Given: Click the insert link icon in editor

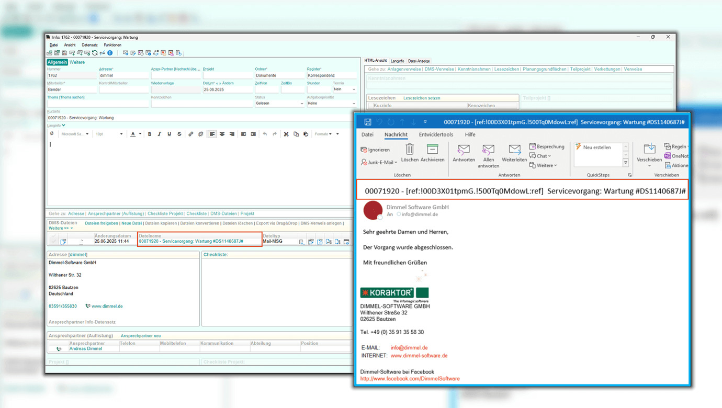Looking at the screenshot, I should click(x=191, y=134).
